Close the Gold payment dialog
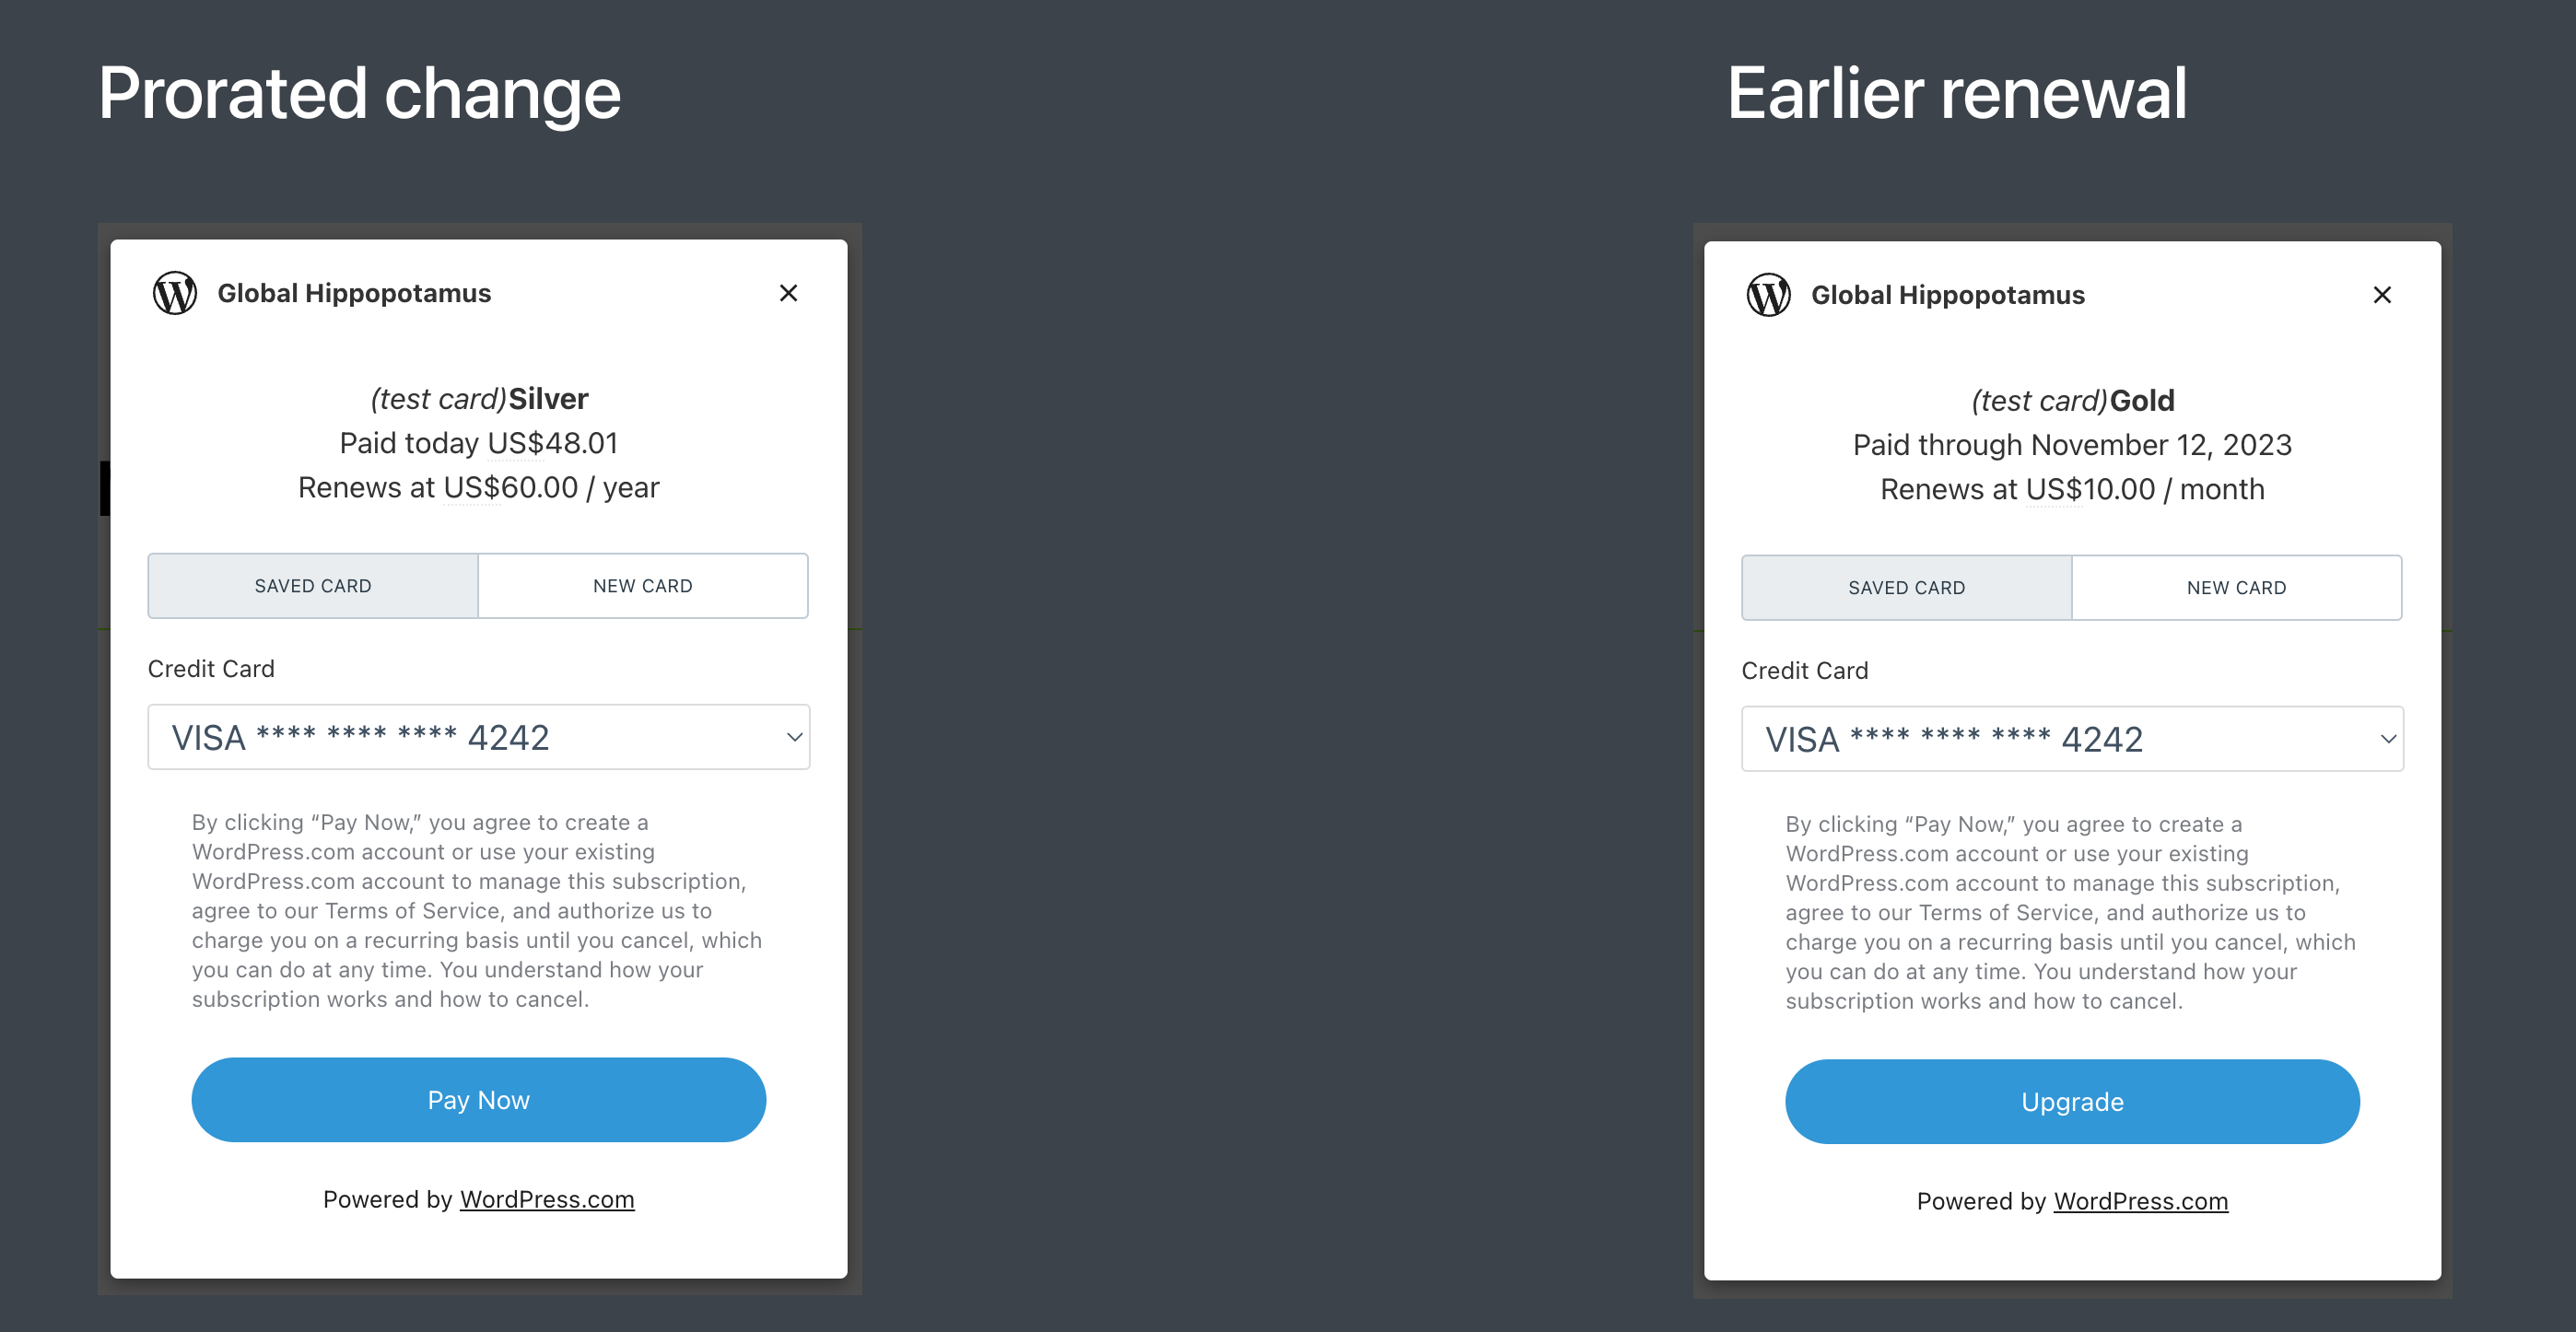This screenshot has height=1332, width=2576. 2383,295
